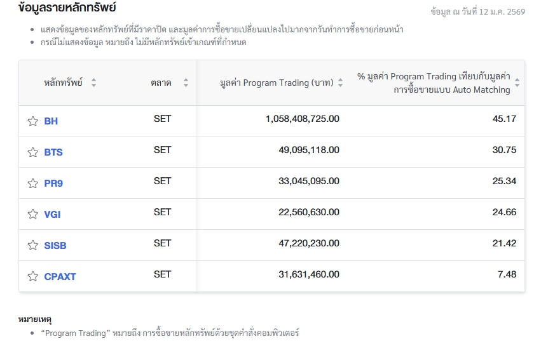Open the VGI stock link

(52, 215)
